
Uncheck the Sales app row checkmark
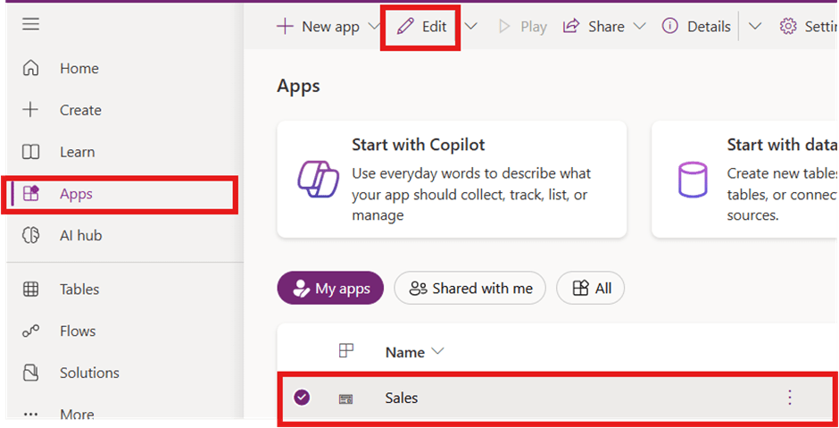pos(302,398)
